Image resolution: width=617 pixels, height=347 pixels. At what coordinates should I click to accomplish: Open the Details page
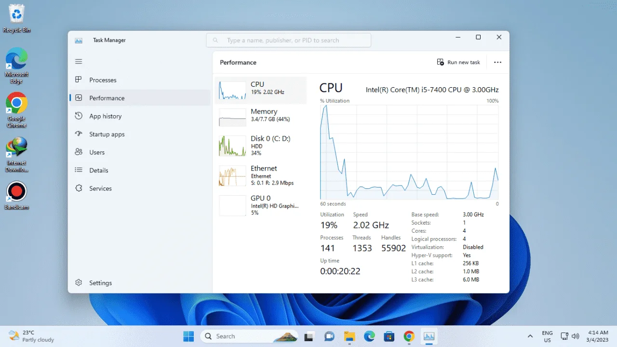pyautogui.click(x=140, y=170)
